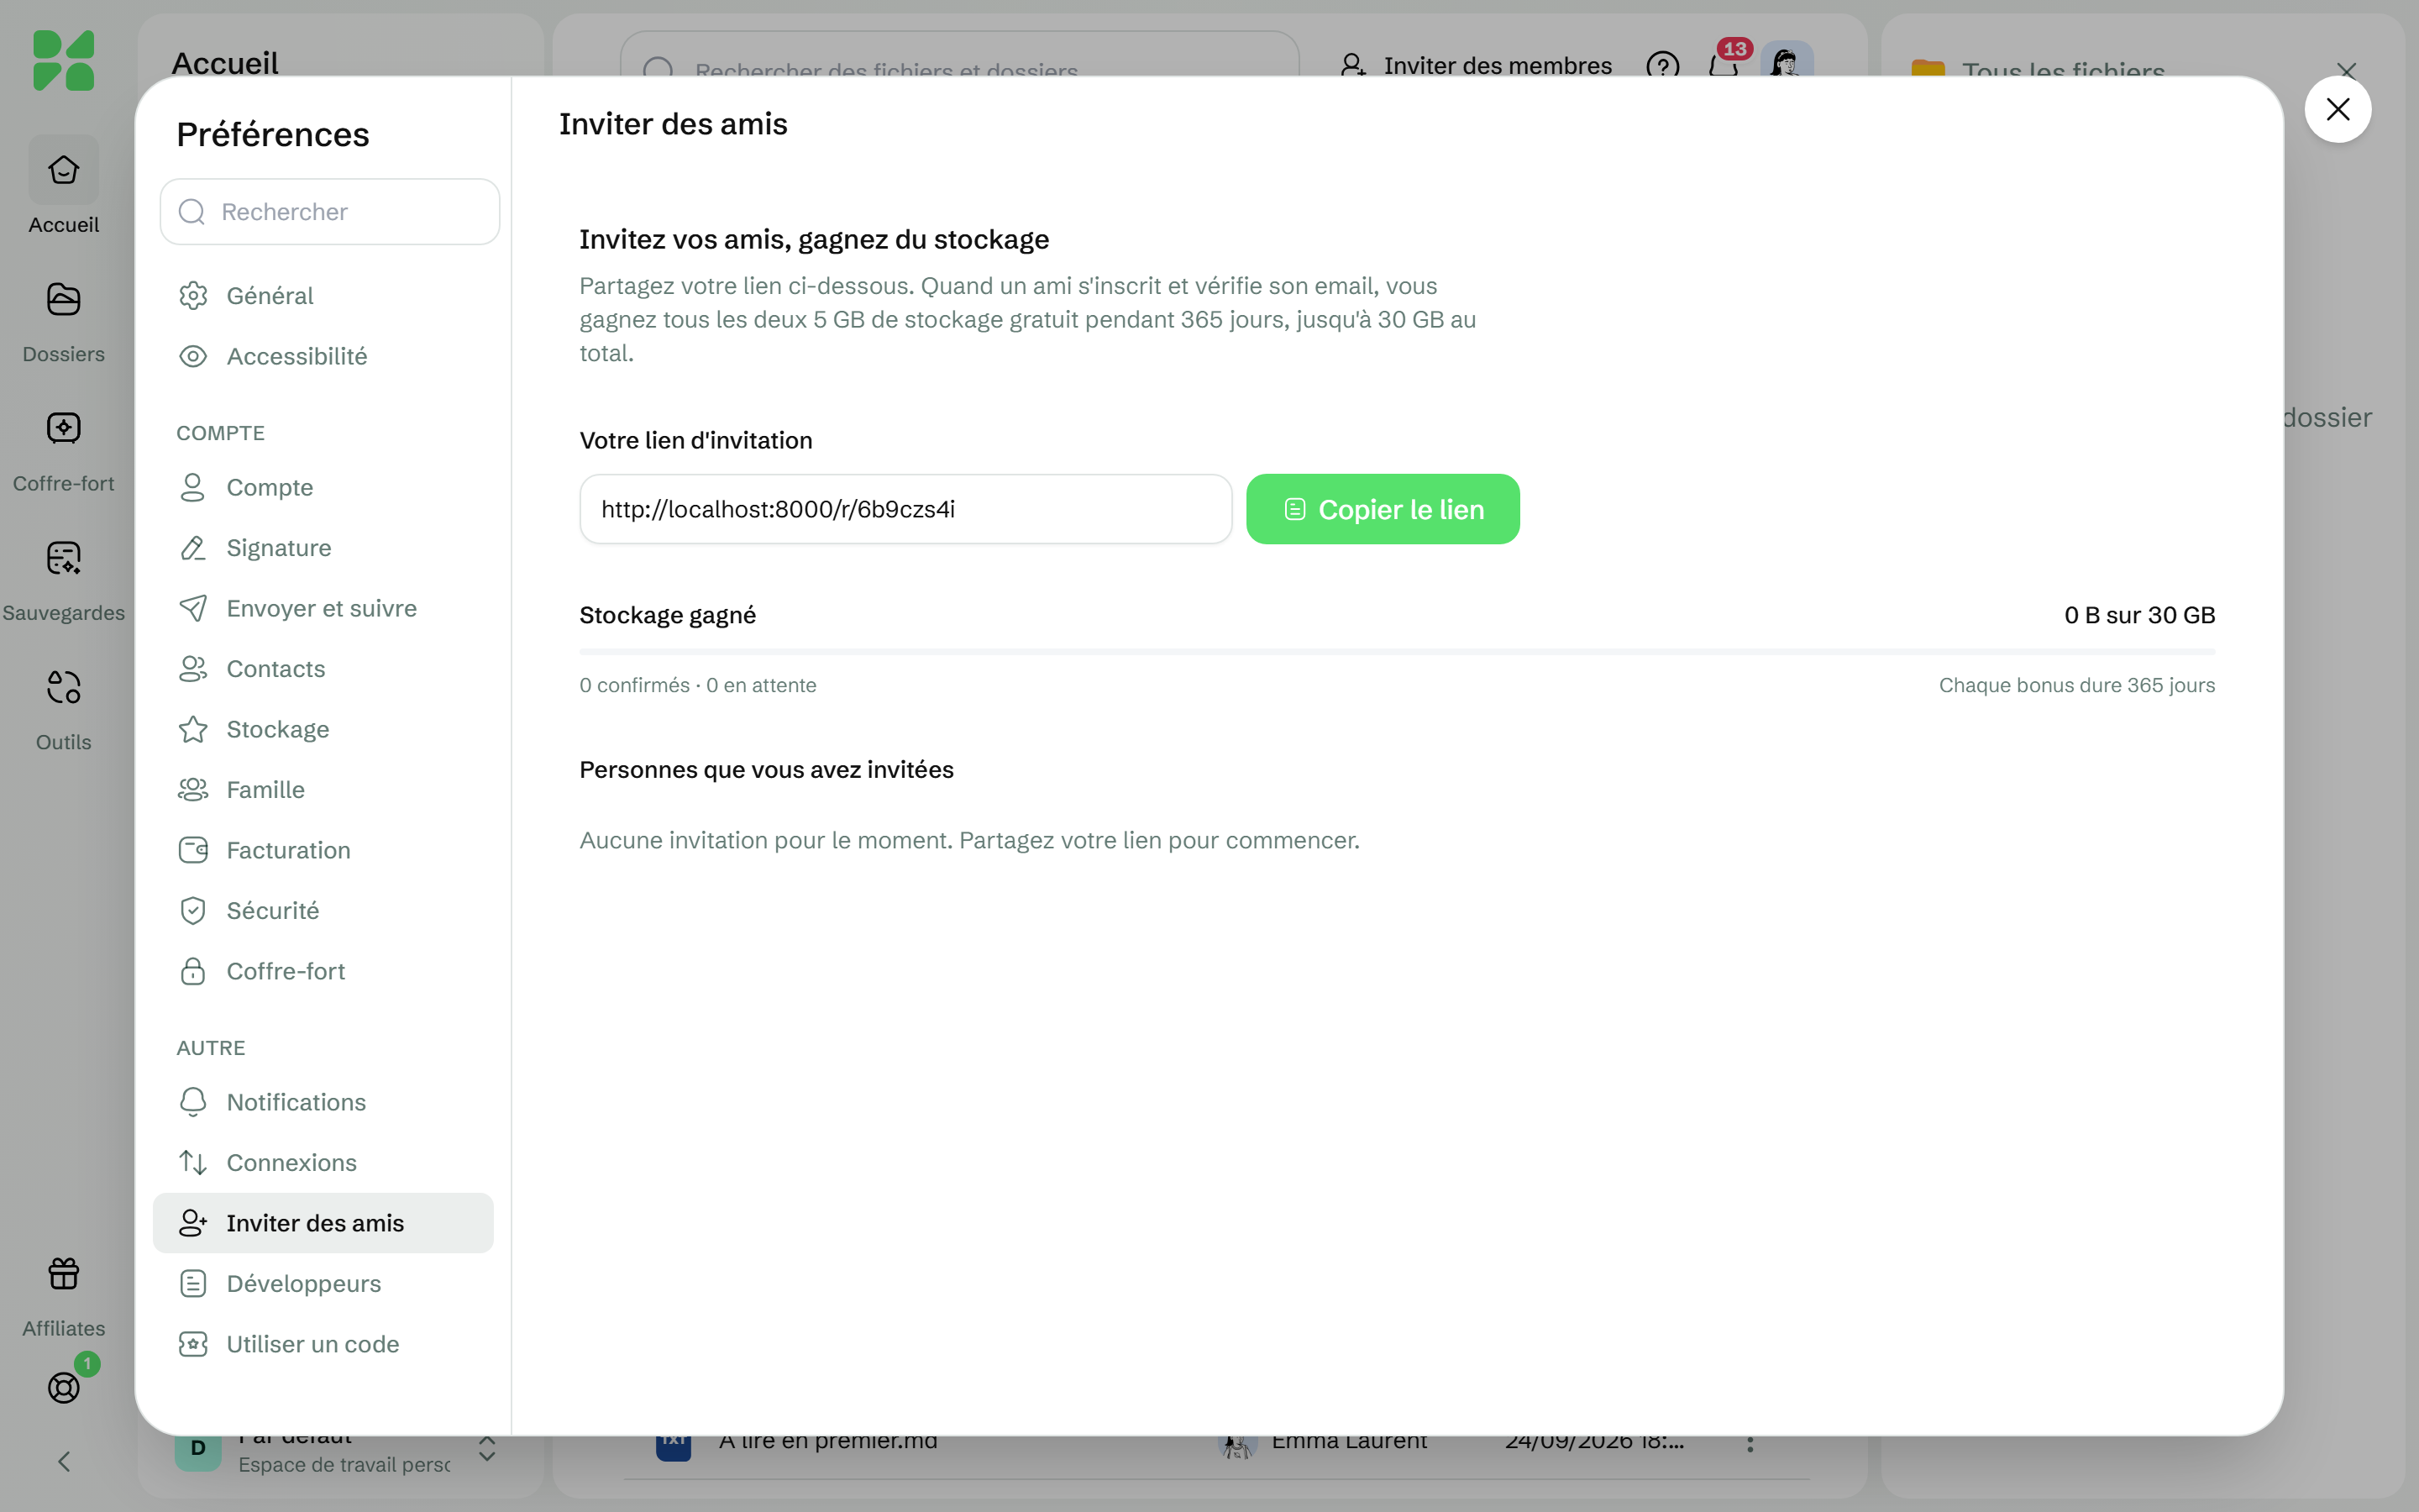Image resolution: width=2419 pixels, height=1512 pixels.
Task: Open Dossiers in the left rail
Action: pyautogui.click(x=63, y=320)
